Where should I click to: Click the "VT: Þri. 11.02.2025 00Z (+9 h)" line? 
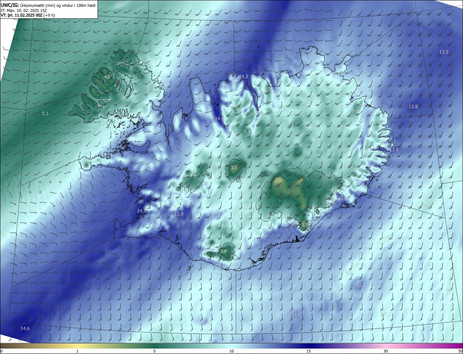pos(28,15)
